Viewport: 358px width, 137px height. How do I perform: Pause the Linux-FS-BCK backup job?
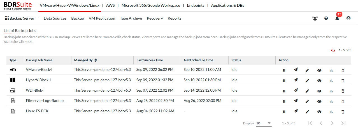coord(284,112)
